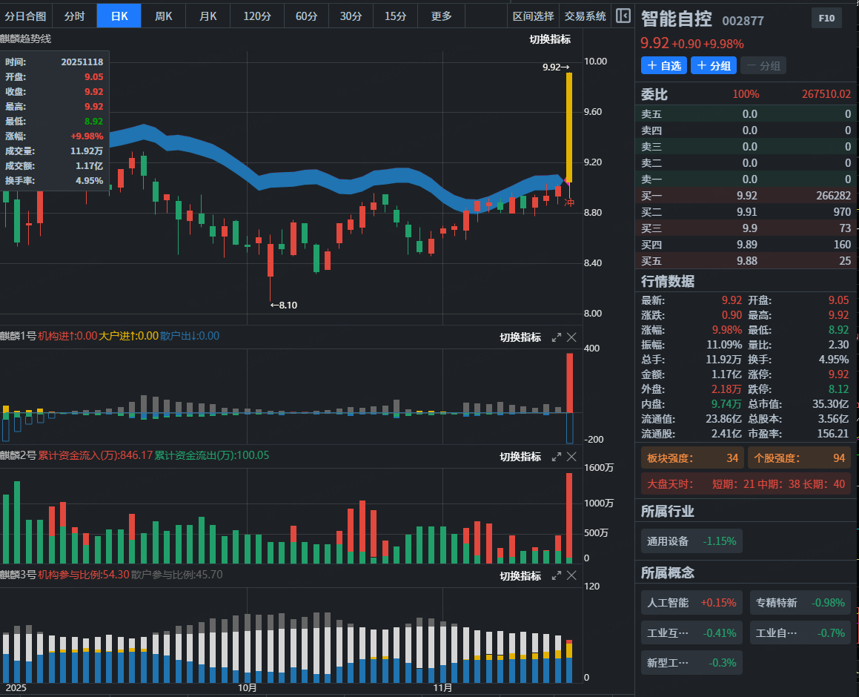Viewport: 859px width, 697px height.
Task: Open the F10 company info
Action: [x=826, y=19]
